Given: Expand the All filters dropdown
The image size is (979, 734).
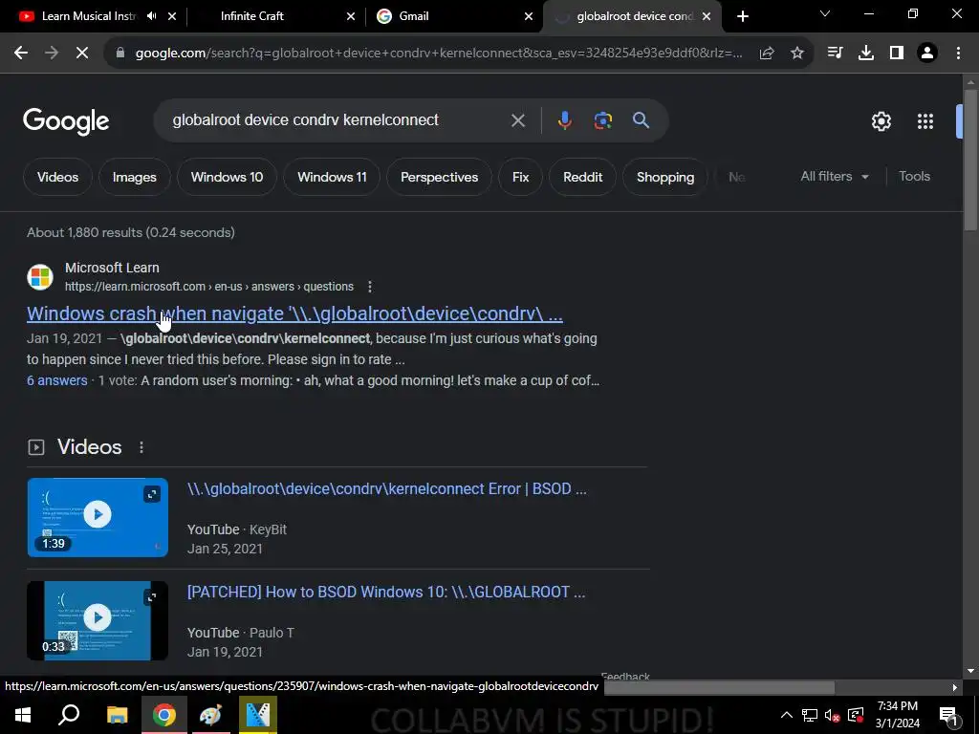Looking at the screenshot, I should (835, 177).
